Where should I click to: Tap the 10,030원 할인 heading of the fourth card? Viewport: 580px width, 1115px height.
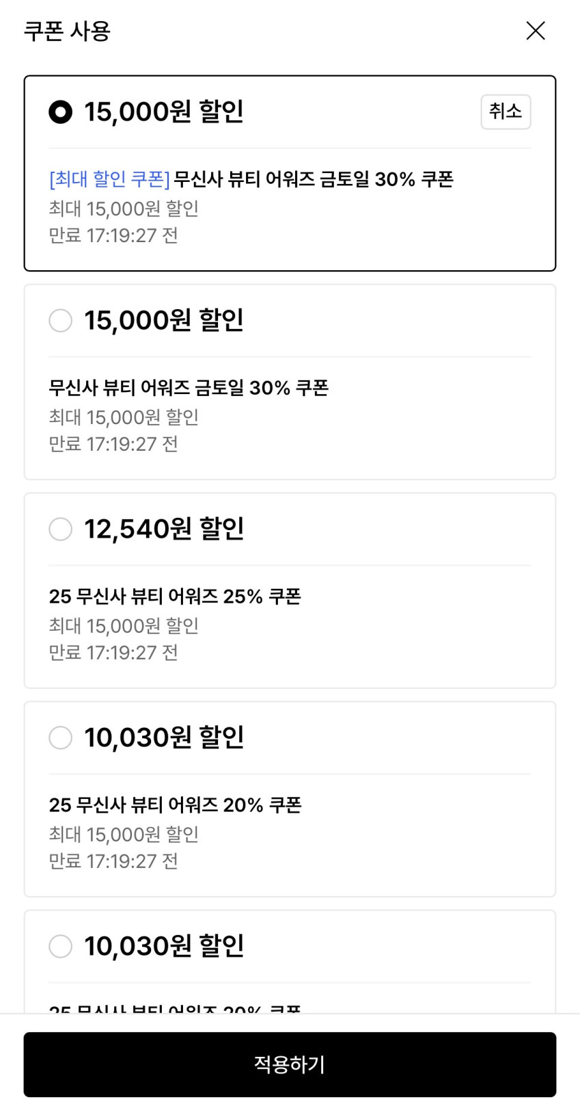pos(164,737)
